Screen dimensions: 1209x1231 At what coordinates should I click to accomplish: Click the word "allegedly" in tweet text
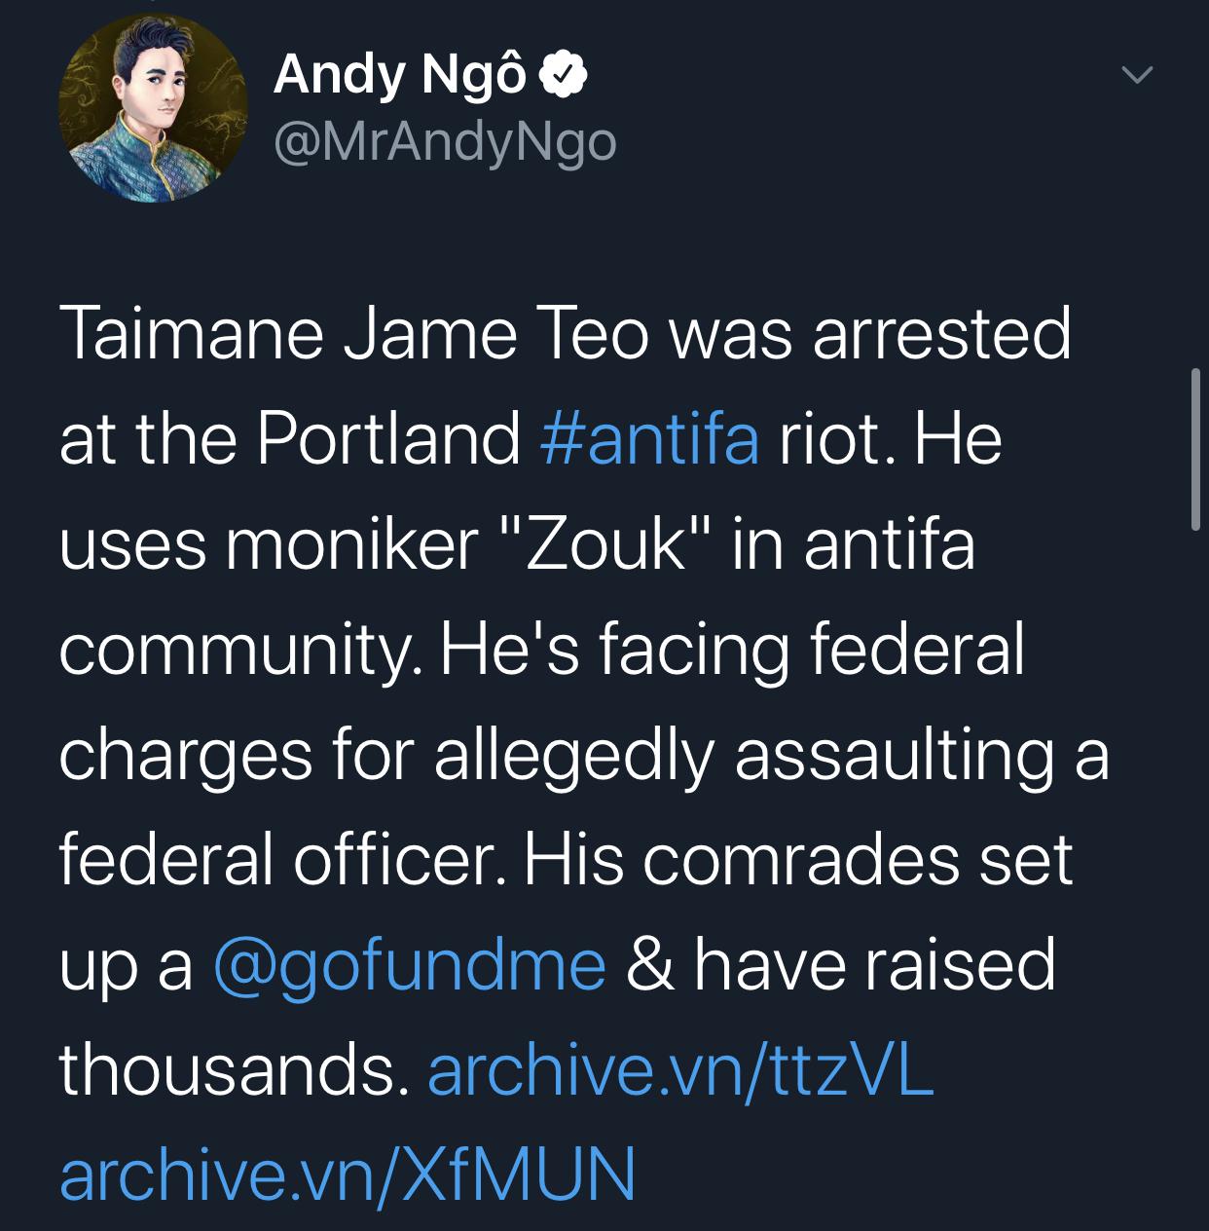click(x=574, y=755)
